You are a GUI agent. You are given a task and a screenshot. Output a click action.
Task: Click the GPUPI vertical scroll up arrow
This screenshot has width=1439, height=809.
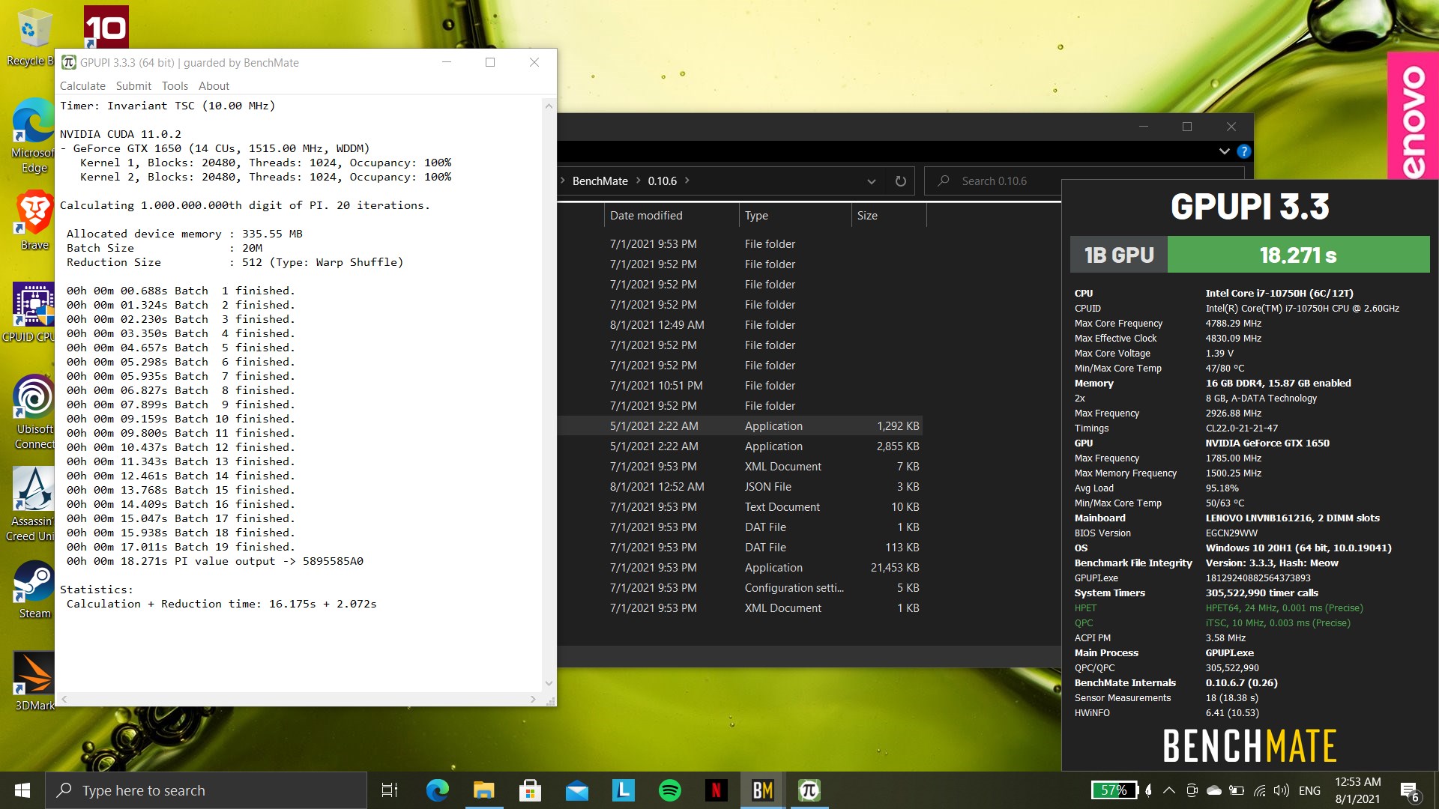click(549, 106)
